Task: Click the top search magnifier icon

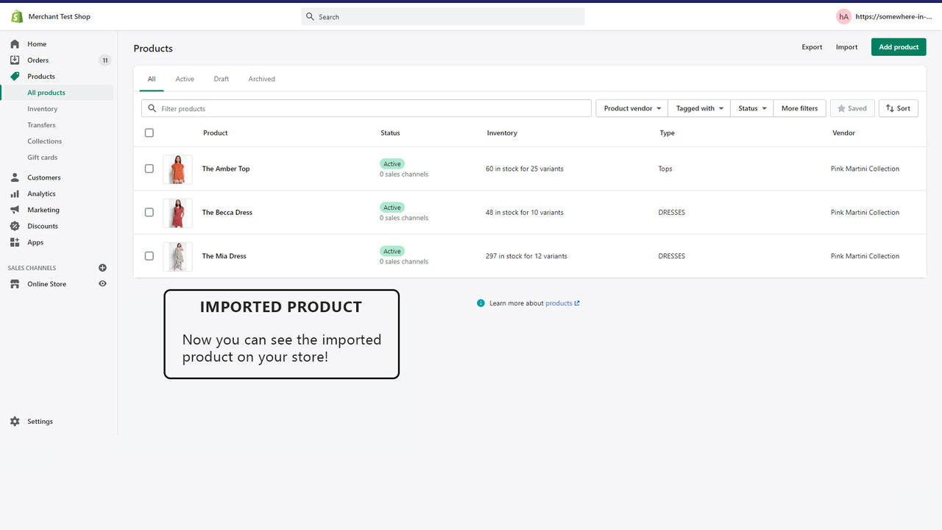Action: pyautogui.click(x=310, y=17)
